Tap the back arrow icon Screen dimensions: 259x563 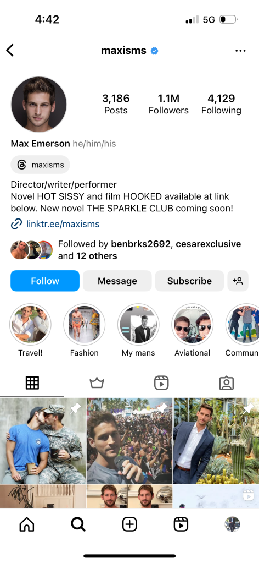10,50
